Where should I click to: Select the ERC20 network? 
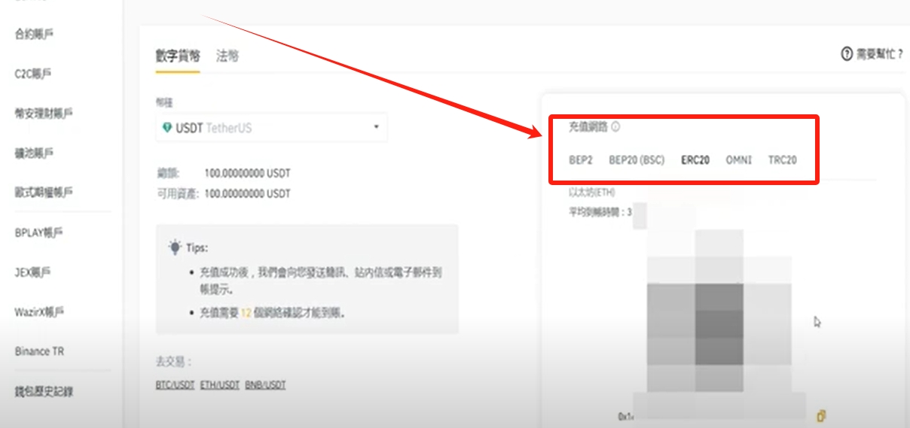coord(695,160)
